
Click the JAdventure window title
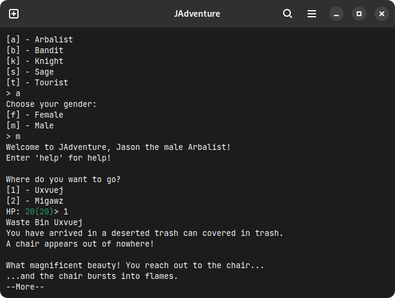[197, 14]
